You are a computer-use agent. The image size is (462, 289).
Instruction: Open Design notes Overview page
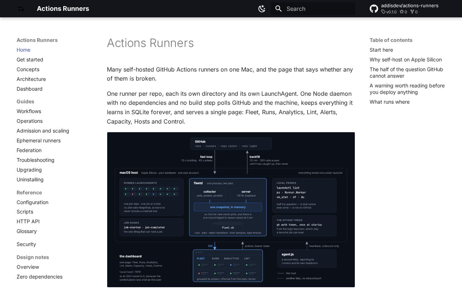[28, 267]
